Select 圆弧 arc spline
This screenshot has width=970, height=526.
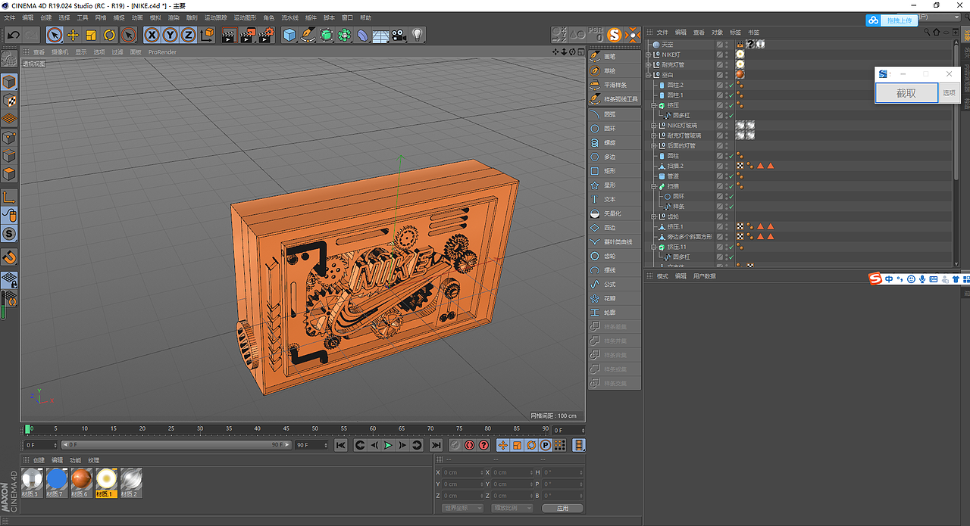tap(614, 114)
